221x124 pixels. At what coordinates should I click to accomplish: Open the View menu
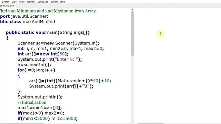click(14, 2)
